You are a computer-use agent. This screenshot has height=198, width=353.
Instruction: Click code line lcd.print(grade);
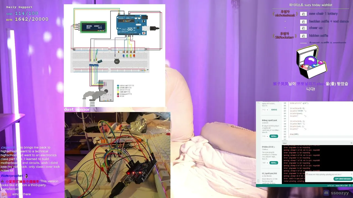coord(296,113)
